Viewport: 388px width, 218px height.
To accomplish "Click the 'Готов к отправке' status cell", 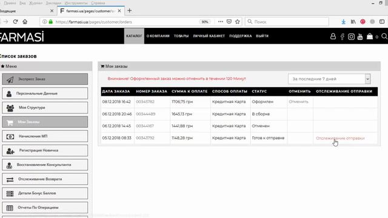I will point(268,138).
